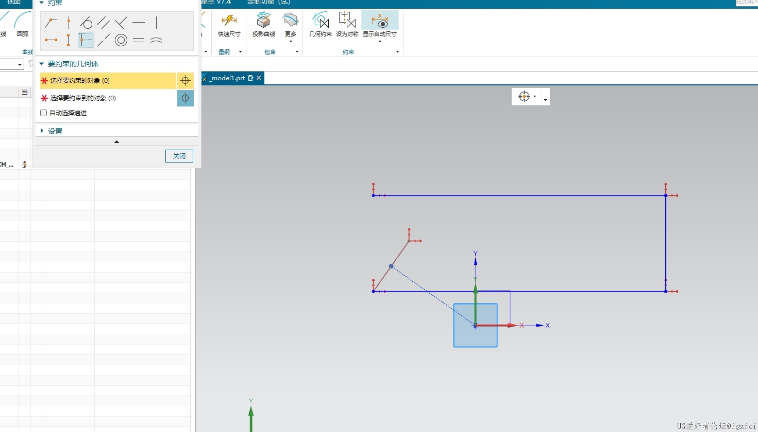The image size is (758, 432).
Task: Open the snap point dropdown arrow in viewport
Action: click(x=535, y=97)
